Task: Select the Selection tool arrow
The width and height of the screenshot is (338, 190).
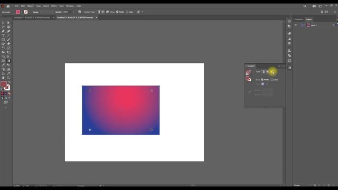Action: coord(3,23)
